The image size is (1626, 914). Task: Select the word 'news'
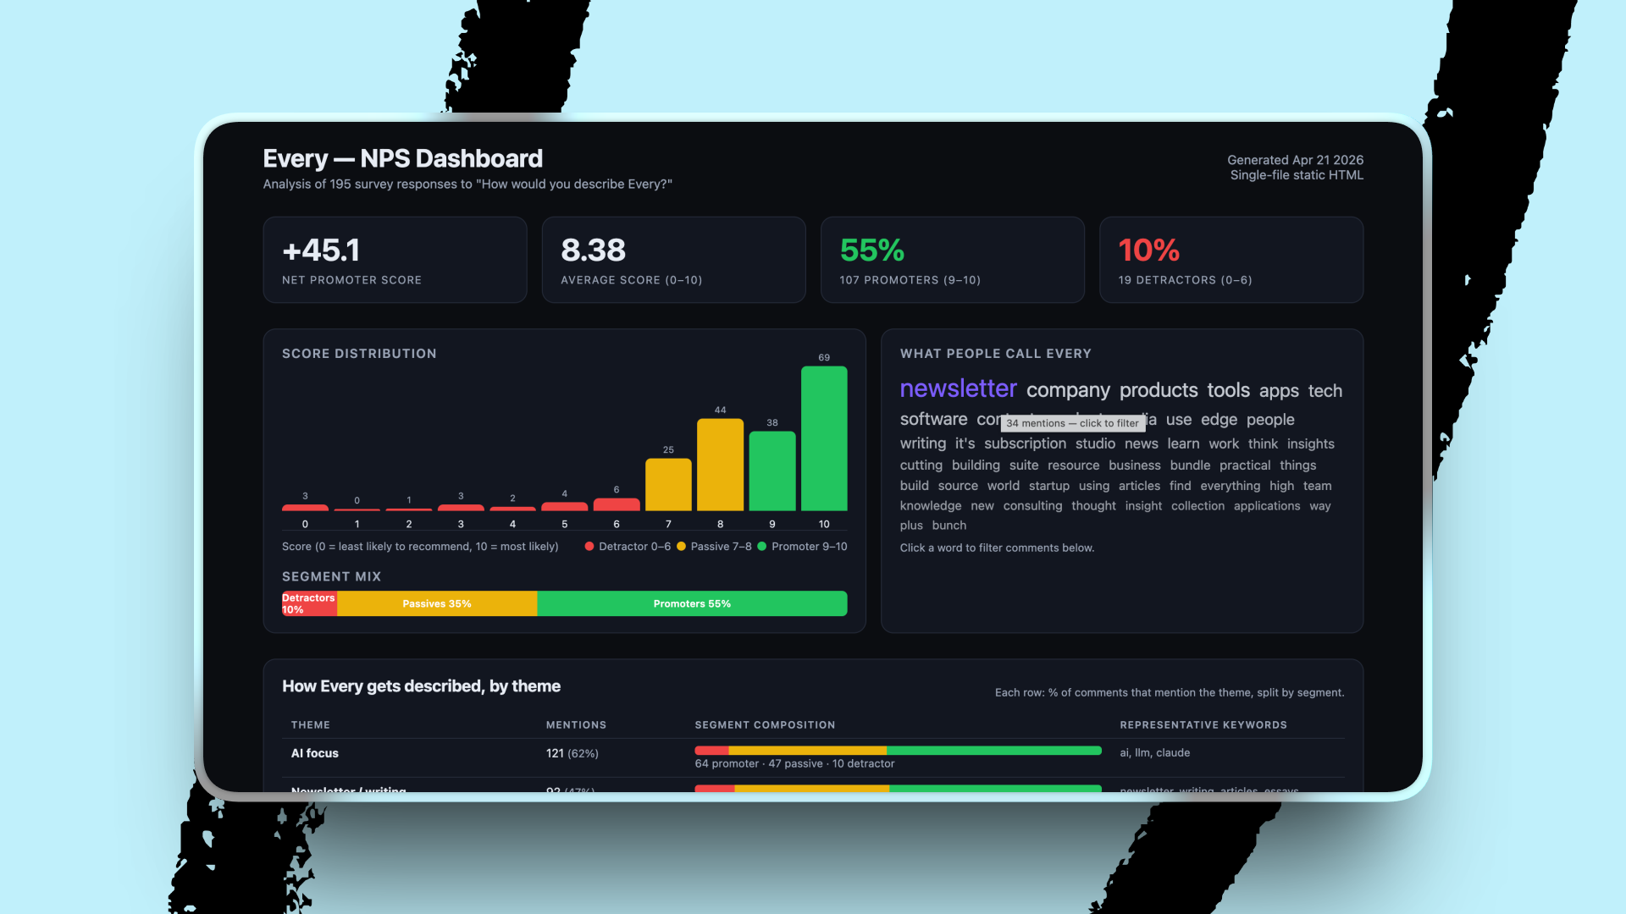1141,443
